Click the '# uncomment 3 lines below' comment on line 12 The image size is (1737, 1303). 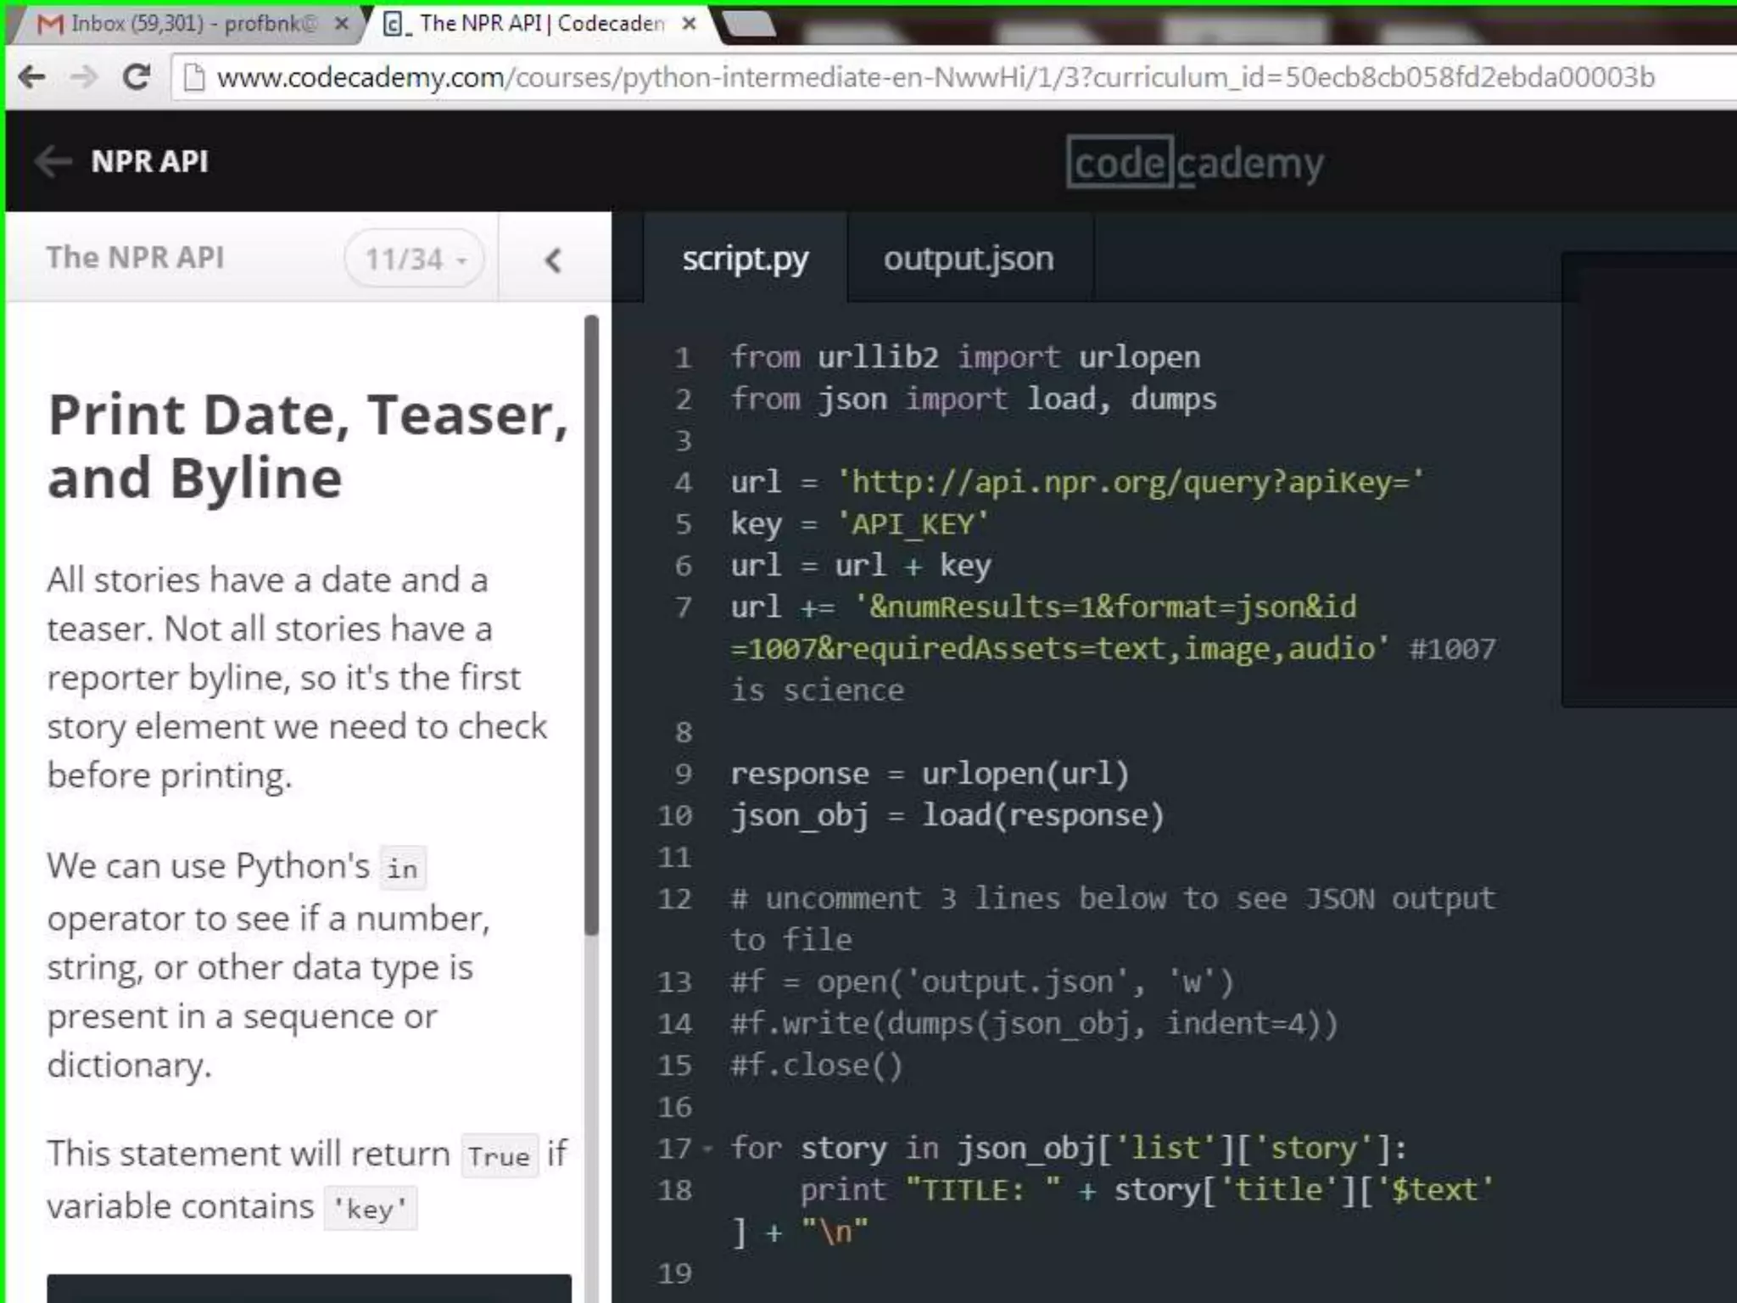coord(1113,919)
